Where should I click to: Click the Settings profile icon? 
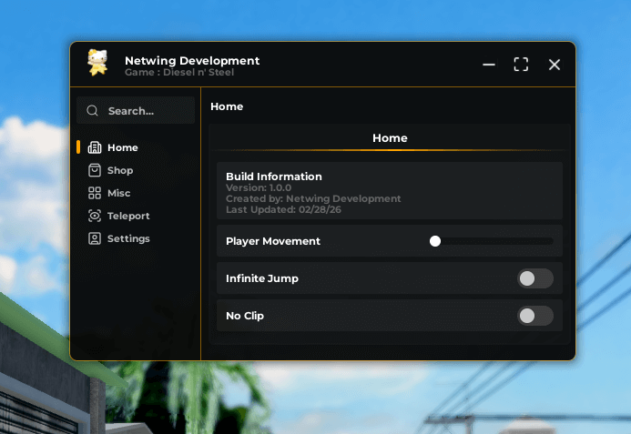(x=95, y=238)
